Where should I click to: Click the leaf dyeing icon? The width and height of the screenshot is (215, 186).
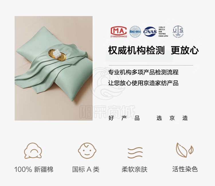coord(185,150)
